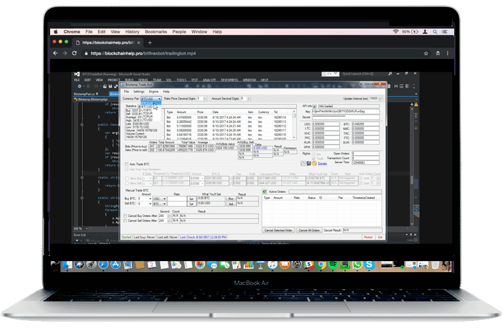Viewport: 503px width, 328px height.
Task: Close the blockchainhelp.pro tab
Action: (139, 43)
